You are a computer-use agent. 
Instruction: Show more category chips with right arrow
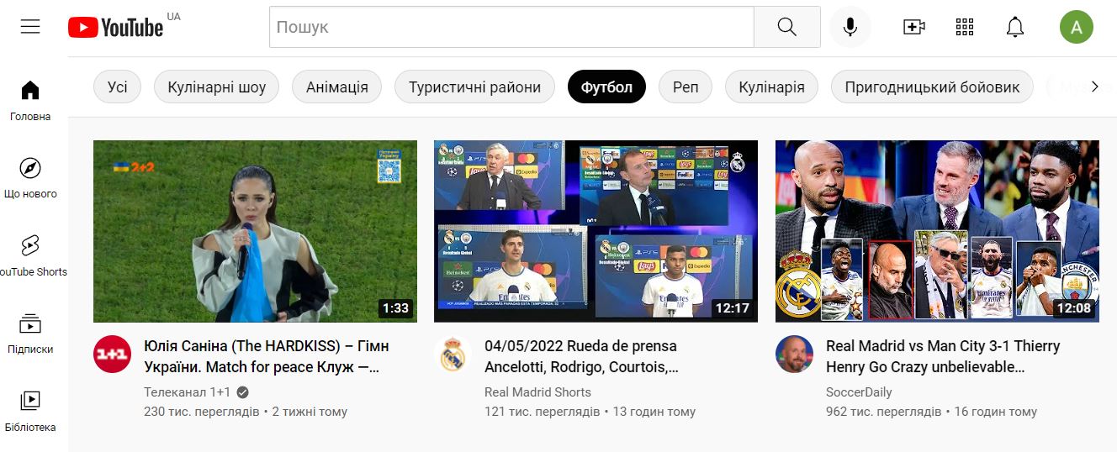click(1094, 87)
